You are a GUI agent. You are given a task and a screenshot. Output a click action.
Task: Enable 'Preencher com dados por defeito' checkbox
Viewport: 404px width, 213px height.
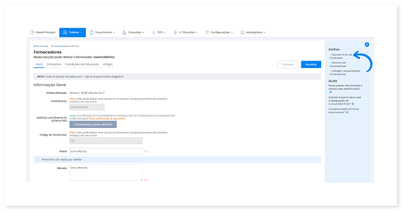pyautogui.click(x=39, y=160)
